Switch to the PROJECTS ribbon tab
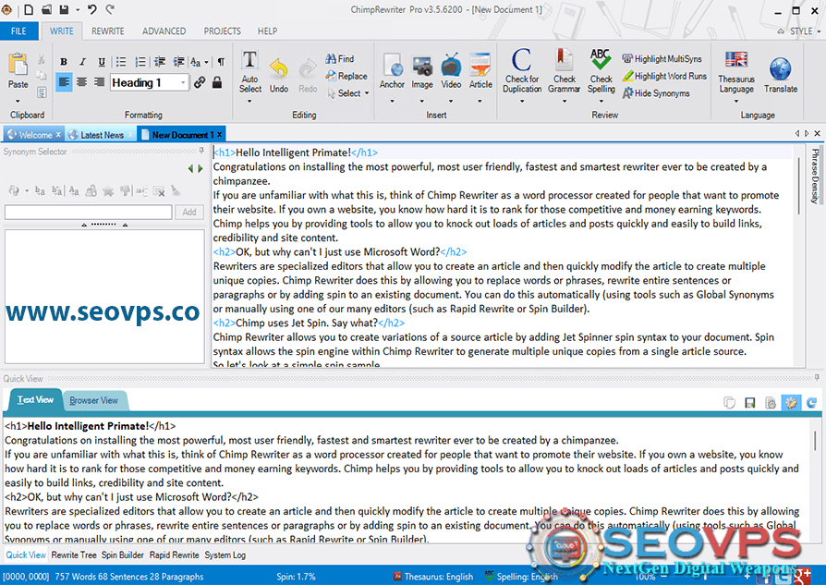Image resolution: width=826 pixels, height=585 pixels. [223, 31]
